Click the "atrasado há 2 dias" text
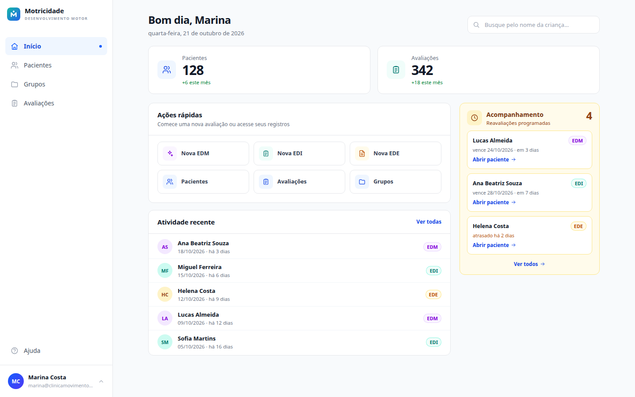This screenshot has height=397, width=635. pyautogui.click(x=493, y=236)
